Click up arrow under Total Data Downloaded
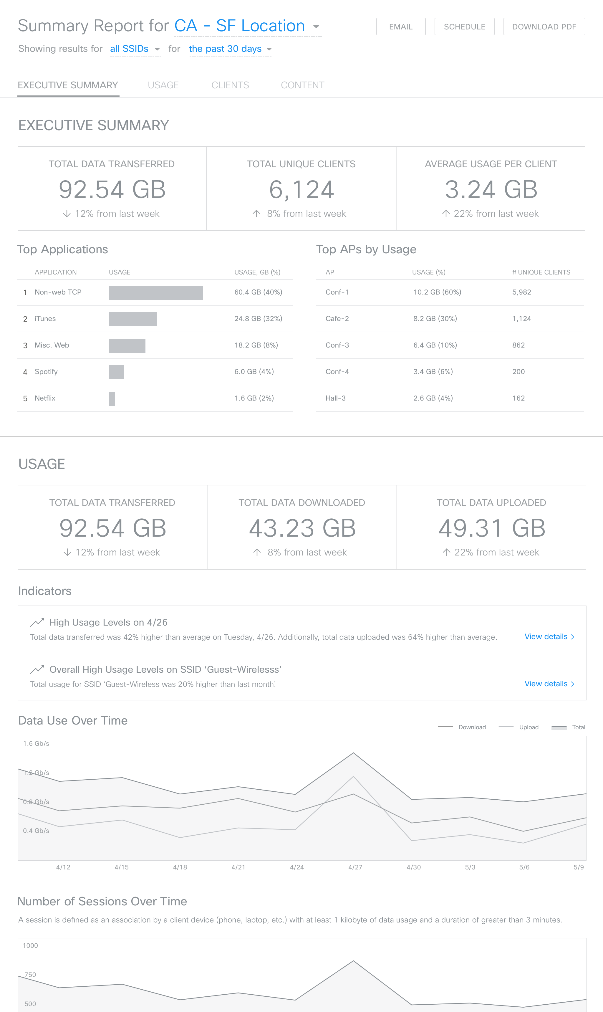 pos(257,552)
